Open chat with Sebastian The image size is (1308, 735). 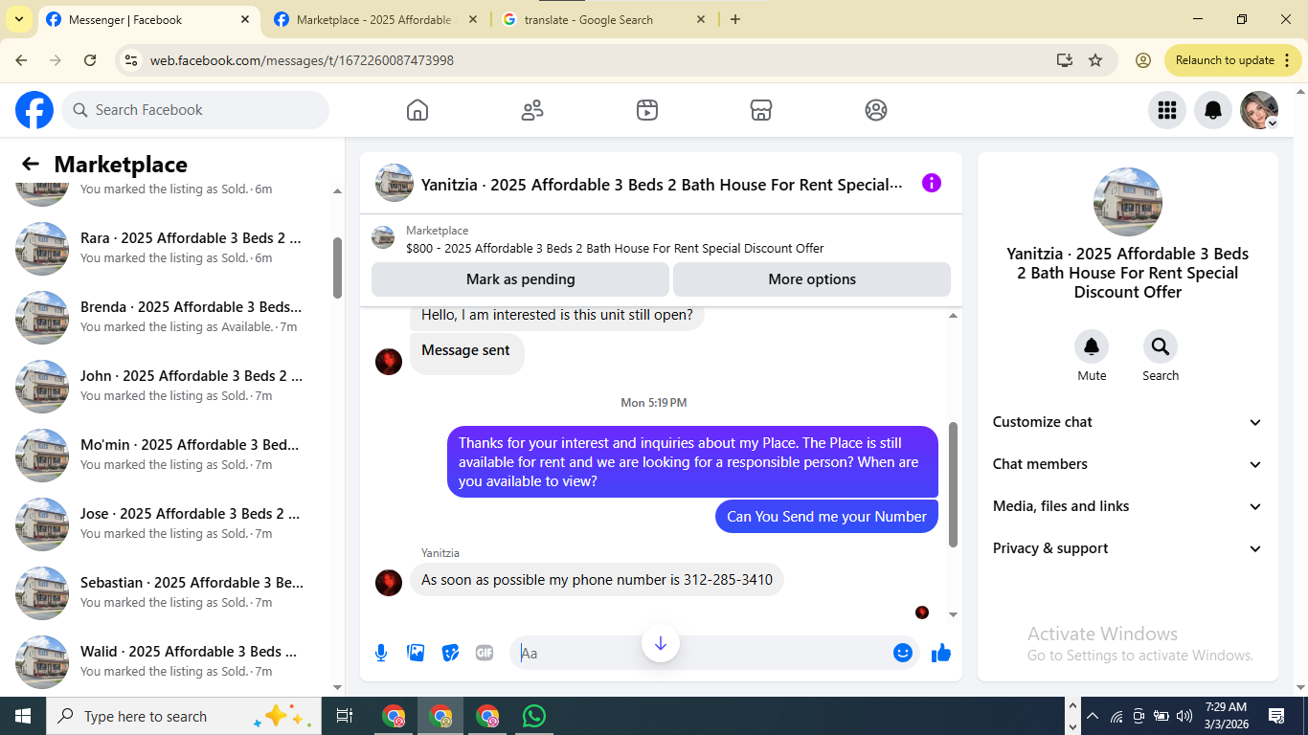[x=172, y=593]
